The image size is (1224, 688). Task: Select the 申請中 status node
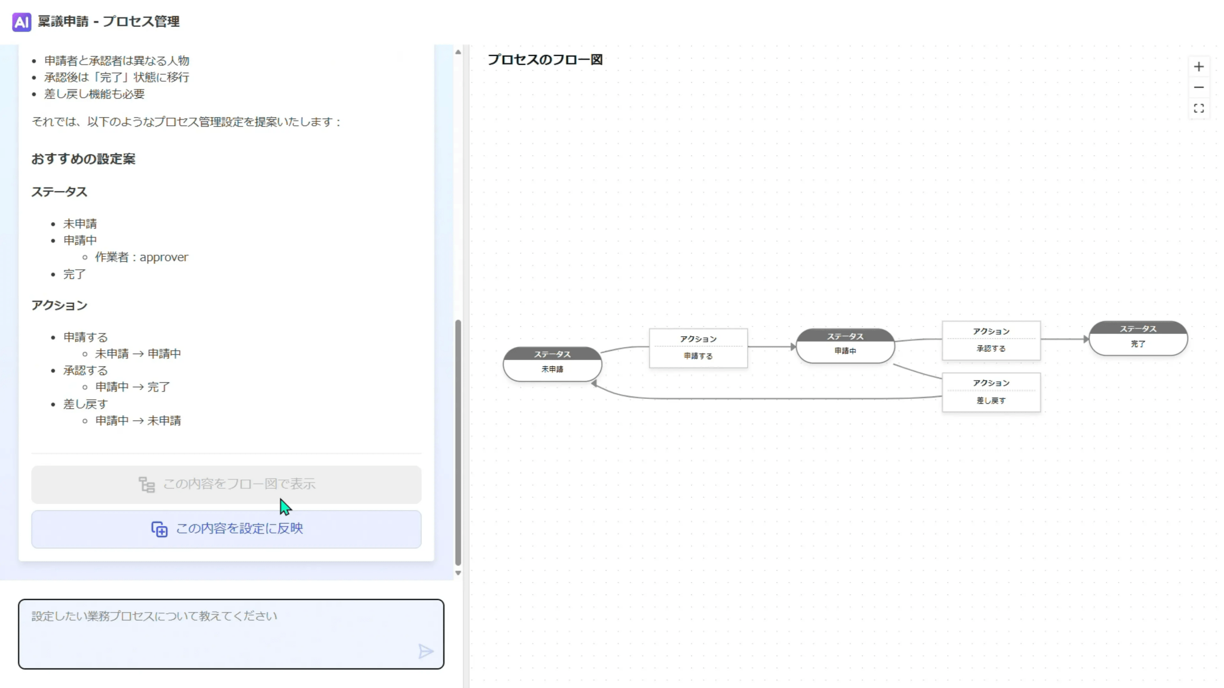(845, 346)
